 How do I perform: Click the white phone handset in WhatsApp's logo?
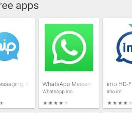(69, 47)
